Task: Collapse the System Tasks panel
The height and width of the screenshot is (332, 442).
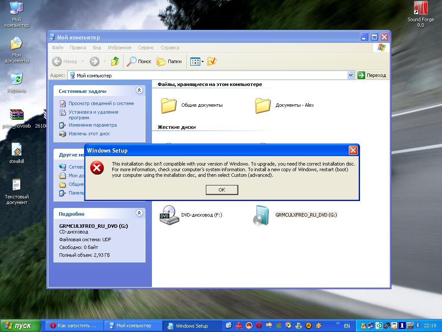Action: (x=139, y=90)
